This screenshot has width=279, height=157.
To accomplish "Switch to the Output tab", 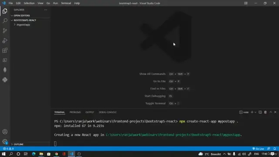I will [x=90, y=112].
